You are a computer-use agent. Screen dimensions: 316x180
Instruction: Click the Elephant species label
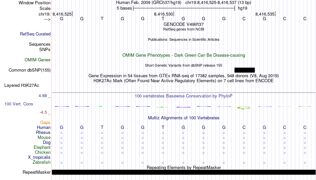tap(42, 148)
